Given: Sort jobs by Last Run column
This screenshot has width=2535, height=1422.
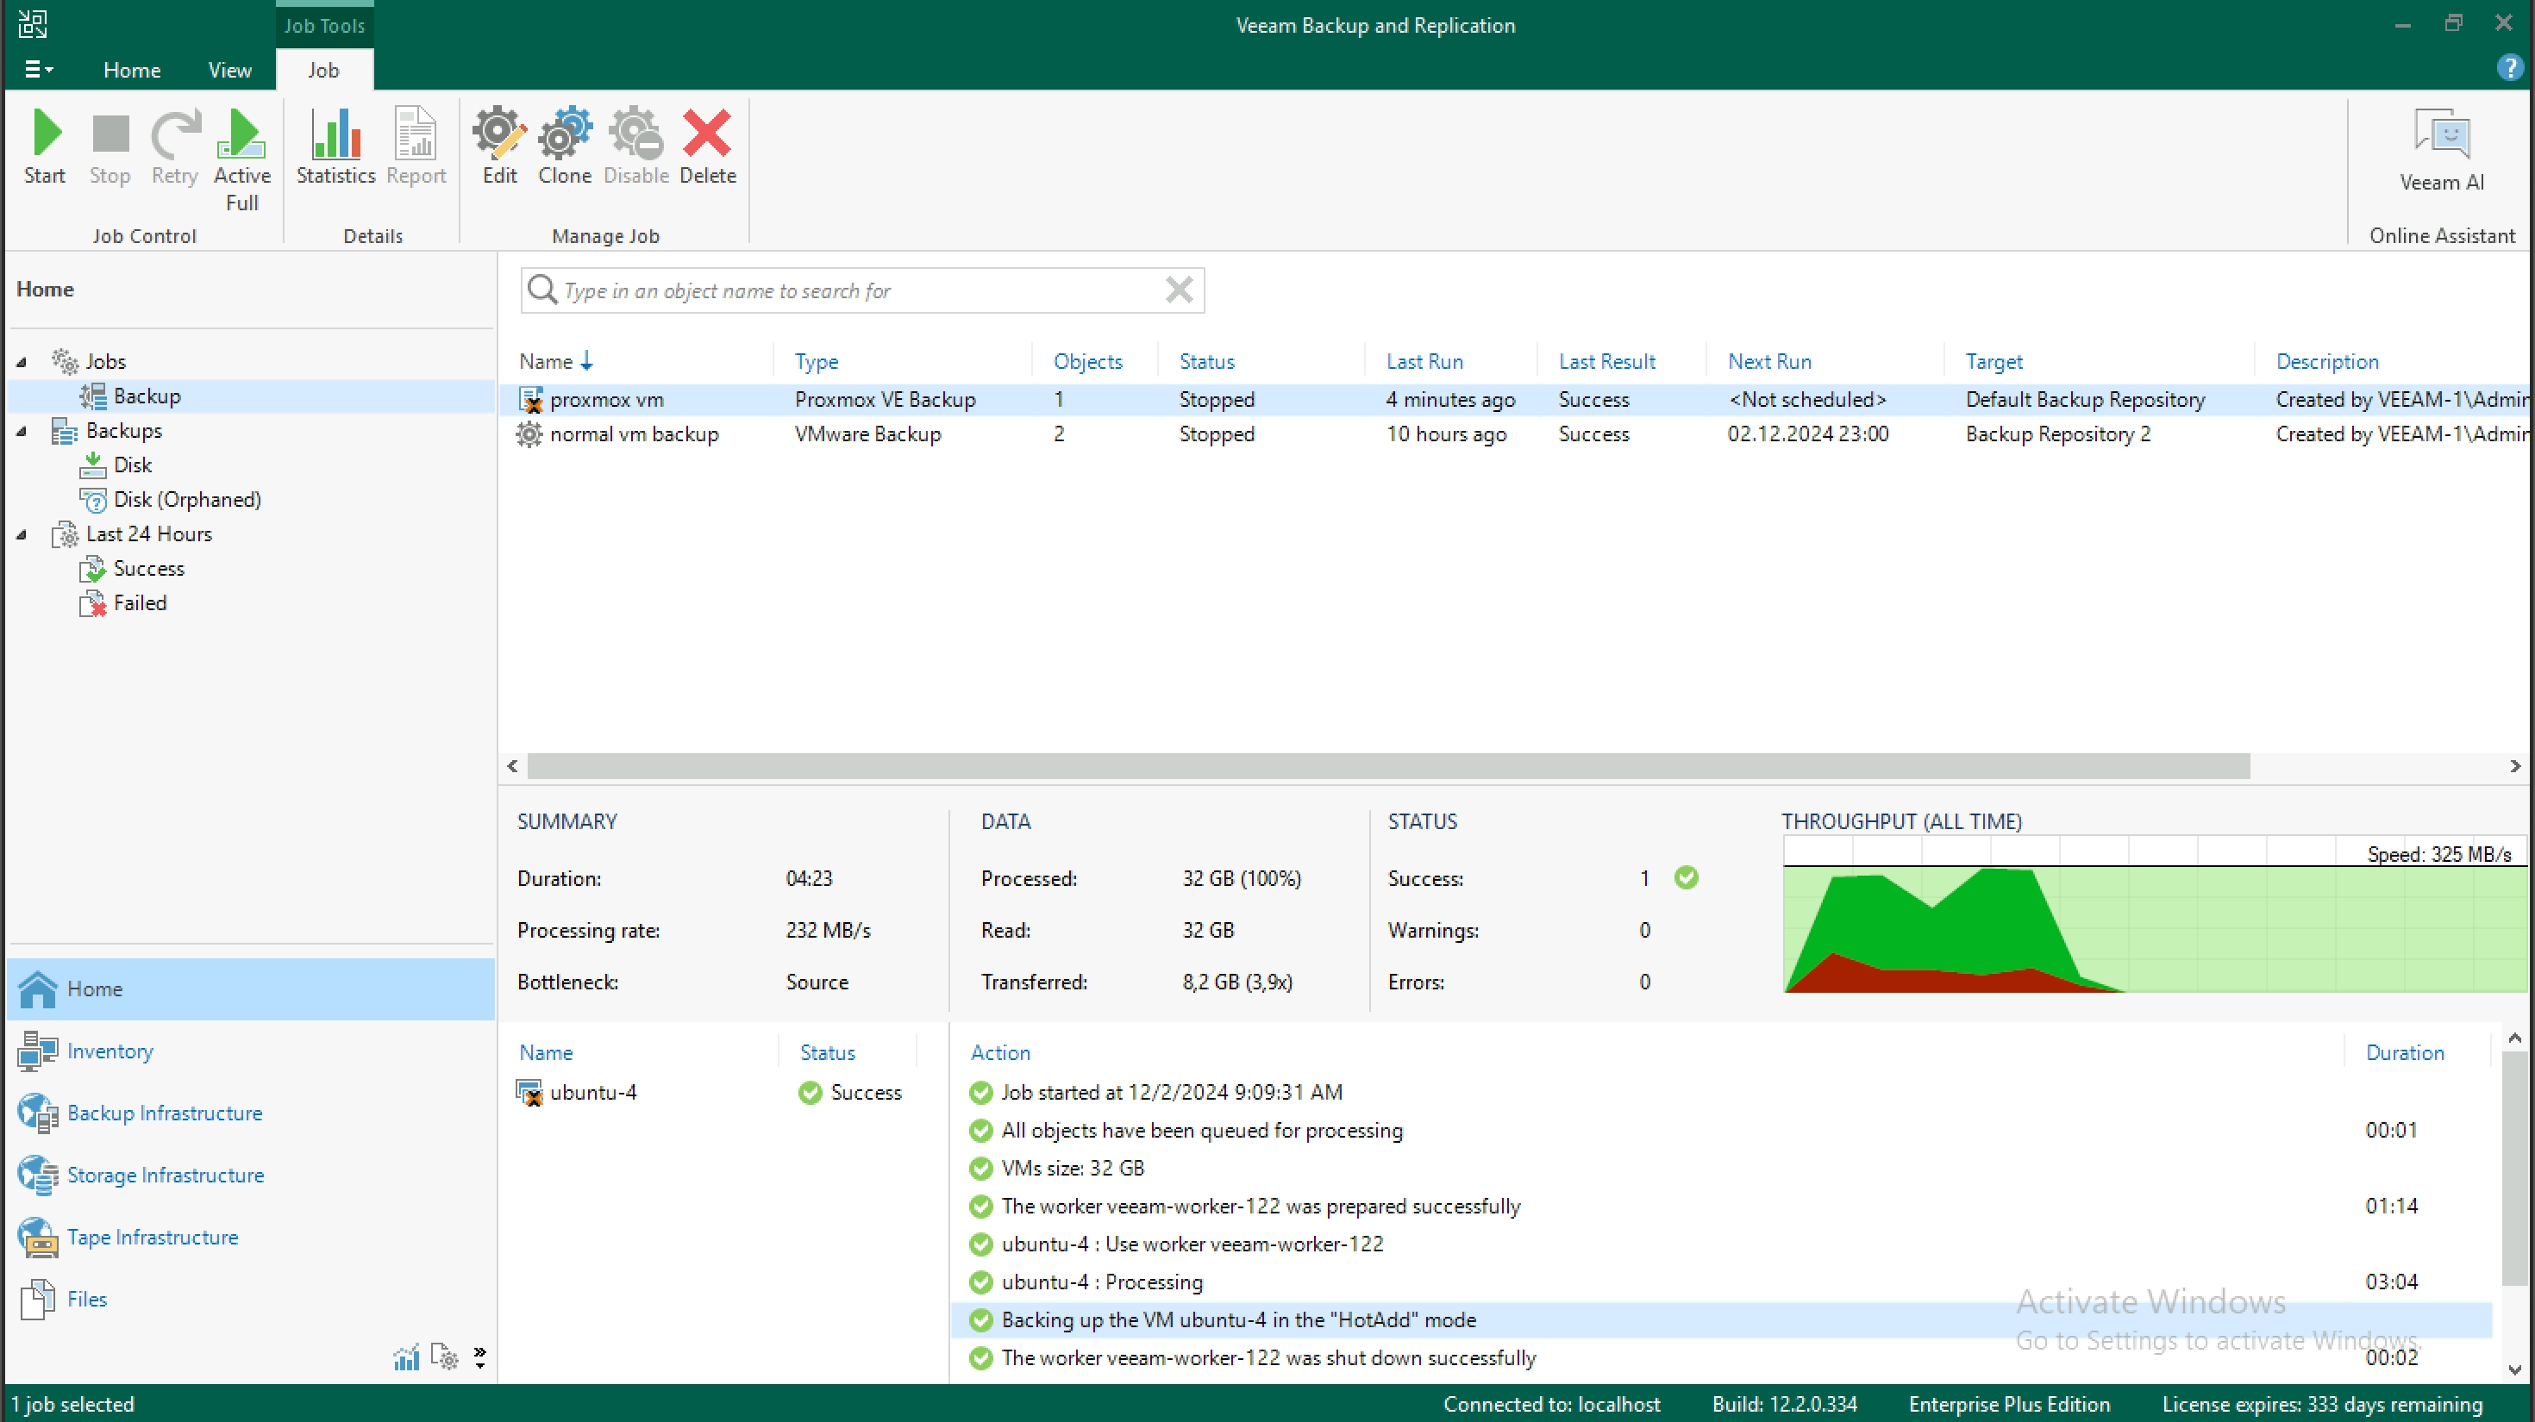Looking at the screenshot, I should coord(1424,362).
